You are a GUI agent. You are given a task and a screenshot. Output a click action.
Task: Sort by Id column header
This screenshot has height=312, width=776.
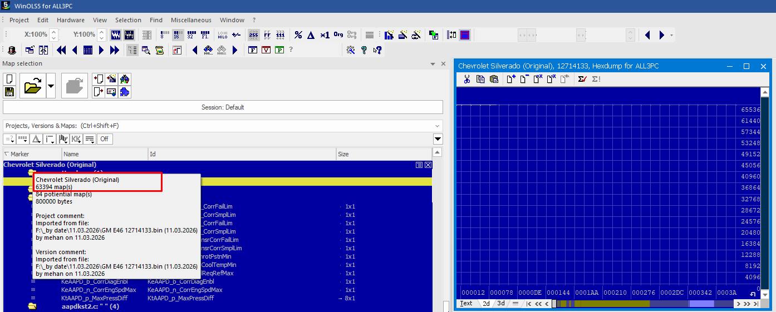pyautogui.click(x=242, y=154)
